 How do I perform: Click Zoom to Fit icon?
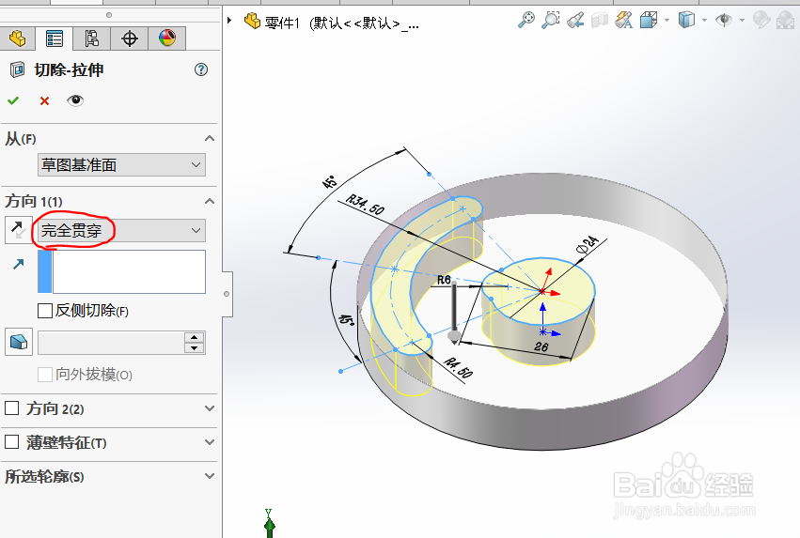click(526, 20)
